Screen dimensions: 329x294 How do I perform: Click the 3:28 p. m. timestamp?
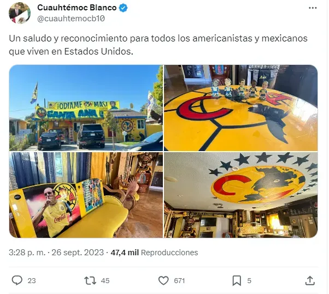pos(27,253)
